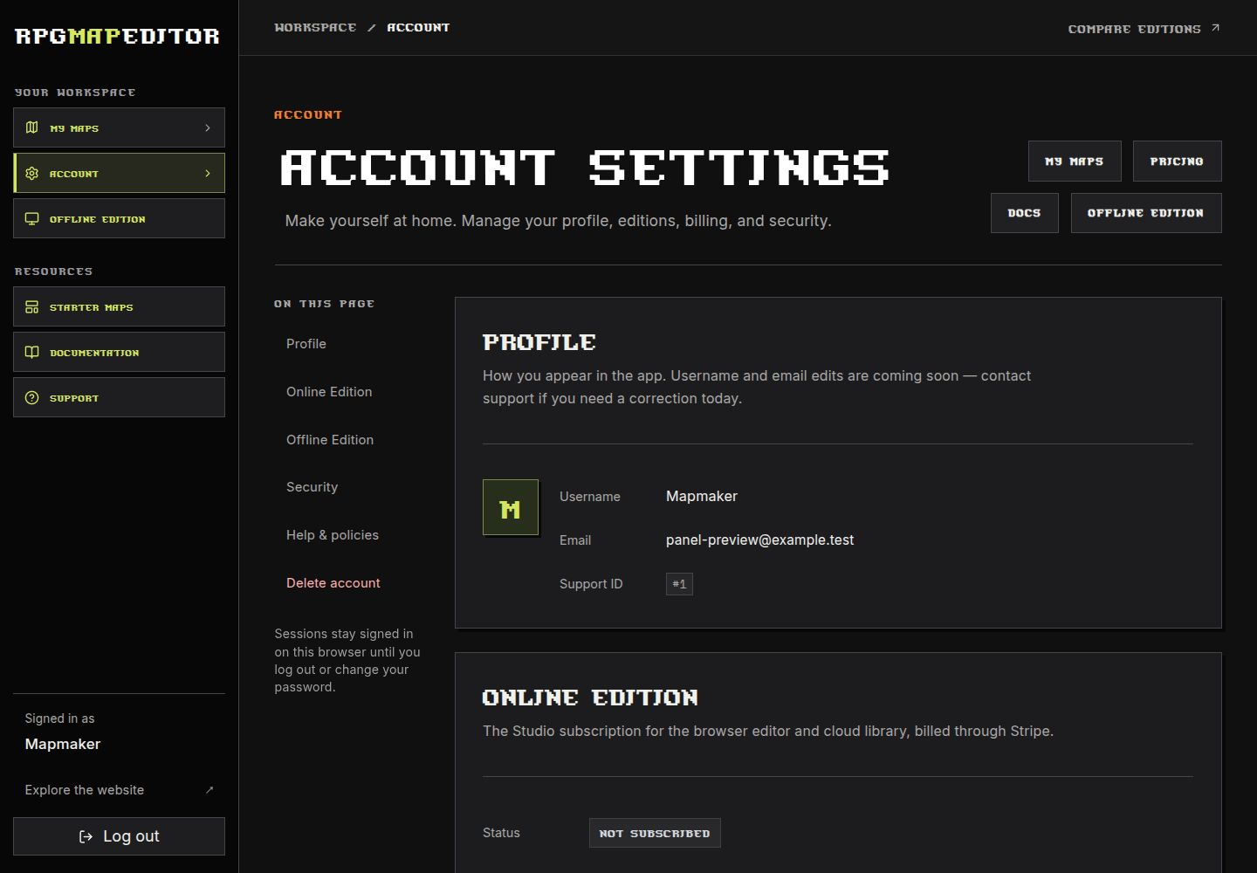The width and height of the screenshot is (1257, 873).
Task: Click the M avatar tile in Profile
Action: point(511,507)
